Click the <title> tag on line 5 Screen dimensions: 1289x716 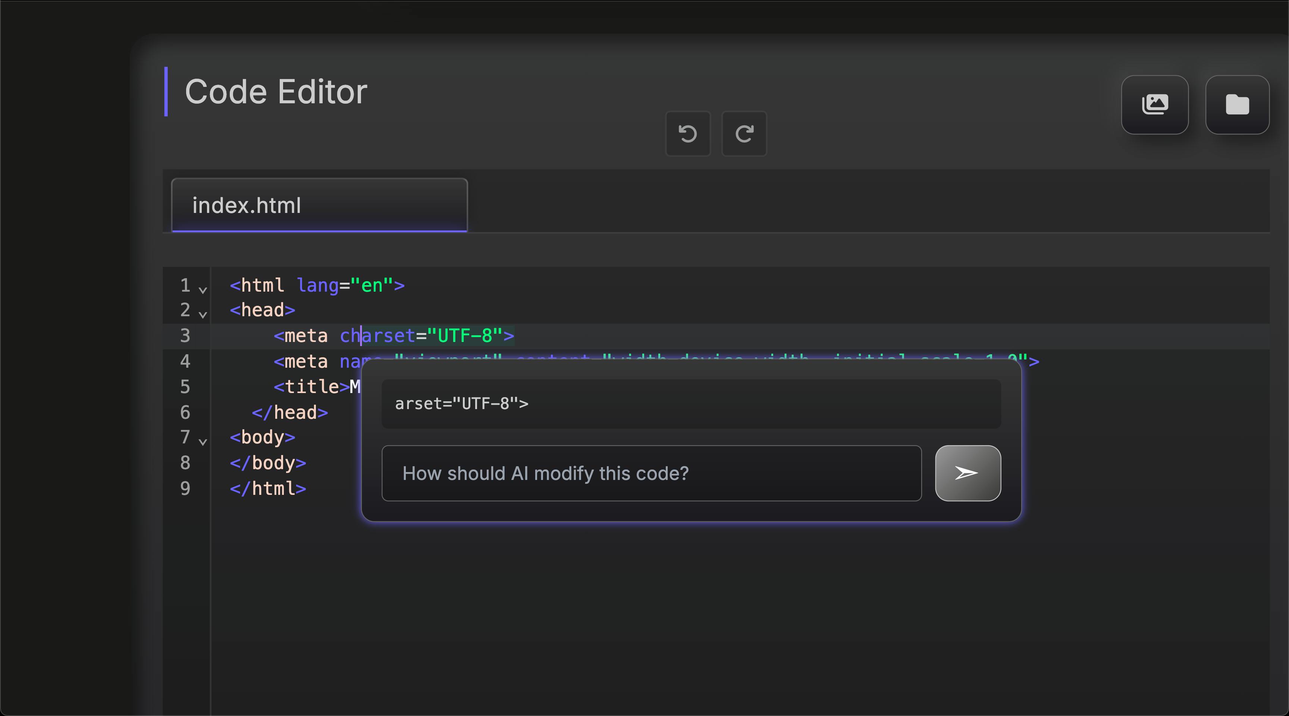click(311, 386)
